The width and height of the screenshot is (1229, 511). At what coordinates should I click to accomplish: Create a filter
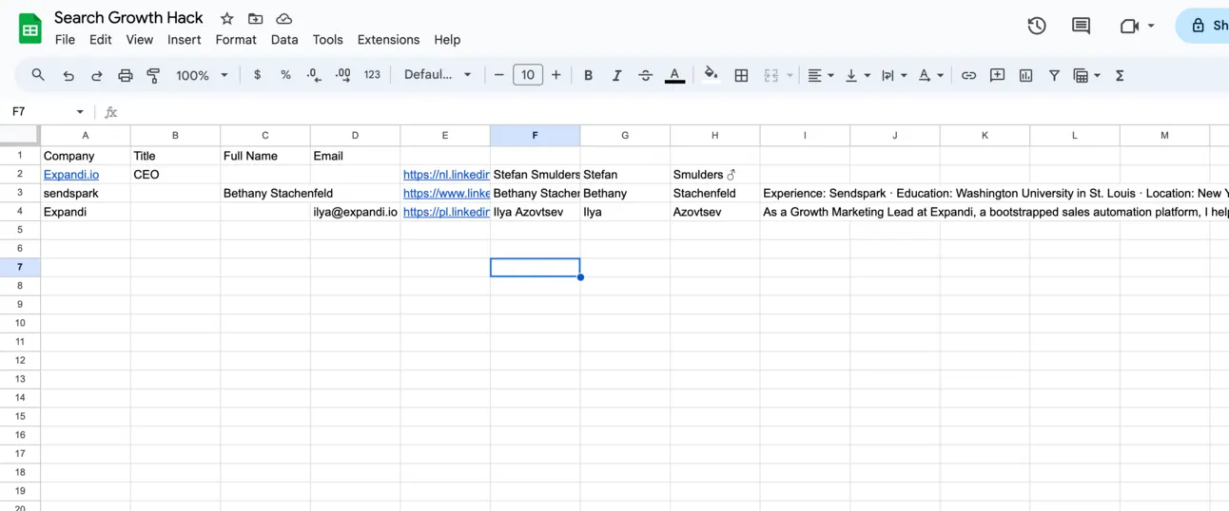(x=1054, y=75)
